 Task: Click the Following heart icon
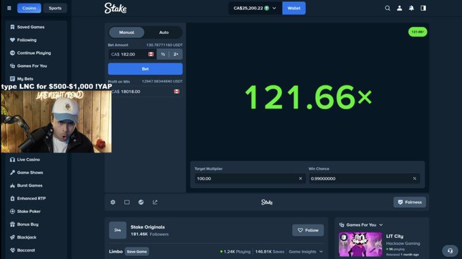point(12,40)
